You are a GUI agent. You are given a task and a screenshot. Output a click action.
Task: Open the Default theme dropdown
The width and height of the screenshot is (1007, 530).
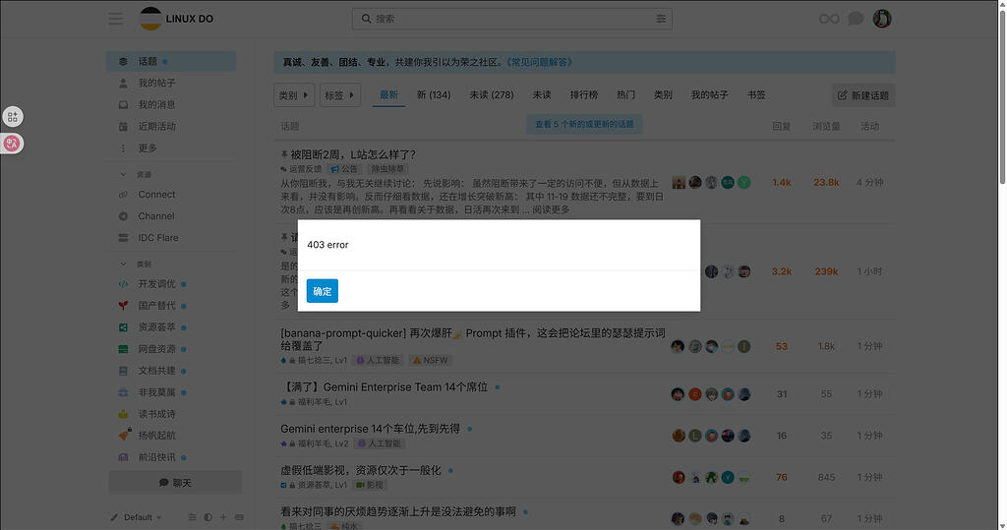coord(137,517)
